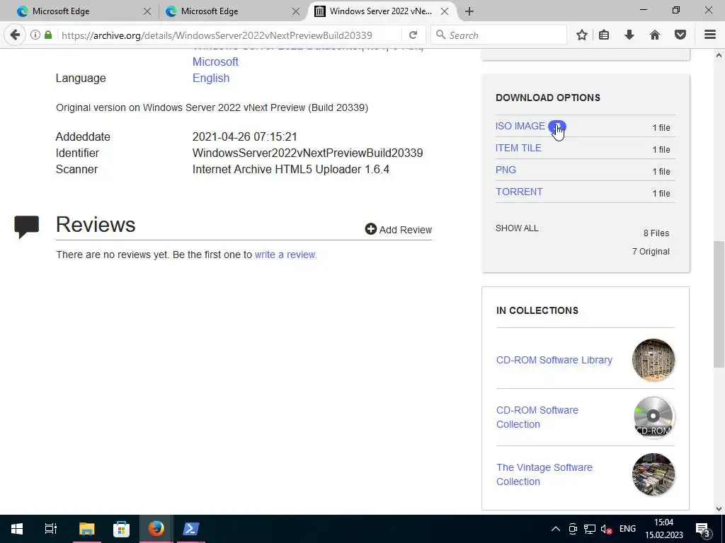Viewport: 725px width, 543px height.
Task: Click the Scanner value text
Action: tap(291, 169)
